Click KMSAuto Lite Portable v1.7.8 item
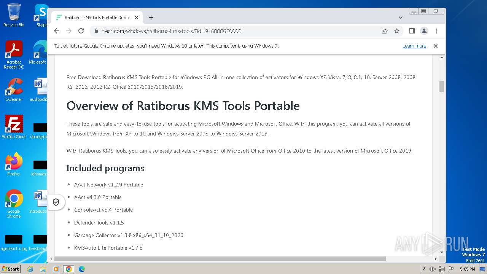Viewport: 487px width, 274px height. 108,248
